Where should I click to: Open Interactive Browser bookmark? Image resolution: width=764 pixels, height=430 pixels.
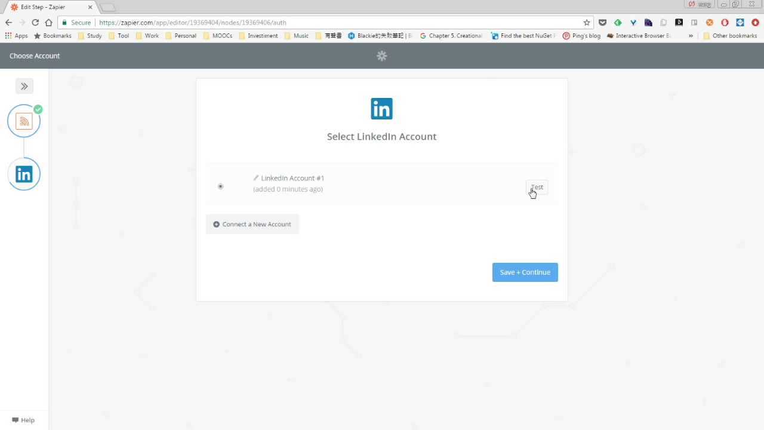tap(639, 36)
